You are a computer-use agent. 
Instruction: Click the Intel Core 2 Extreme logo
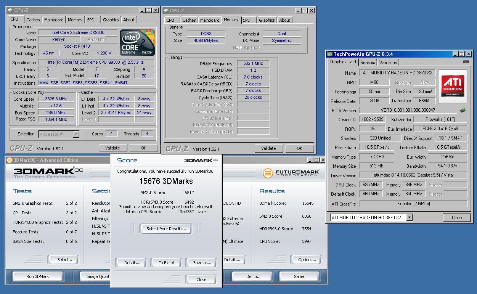click(x=138, y=43)
